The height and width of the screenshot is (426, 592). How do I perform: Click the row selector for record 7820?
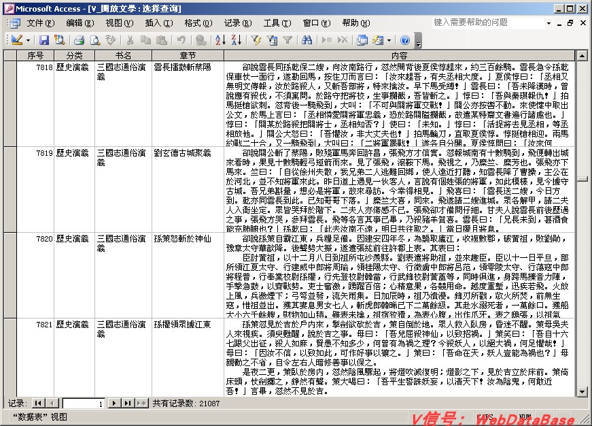click(10, 276)
